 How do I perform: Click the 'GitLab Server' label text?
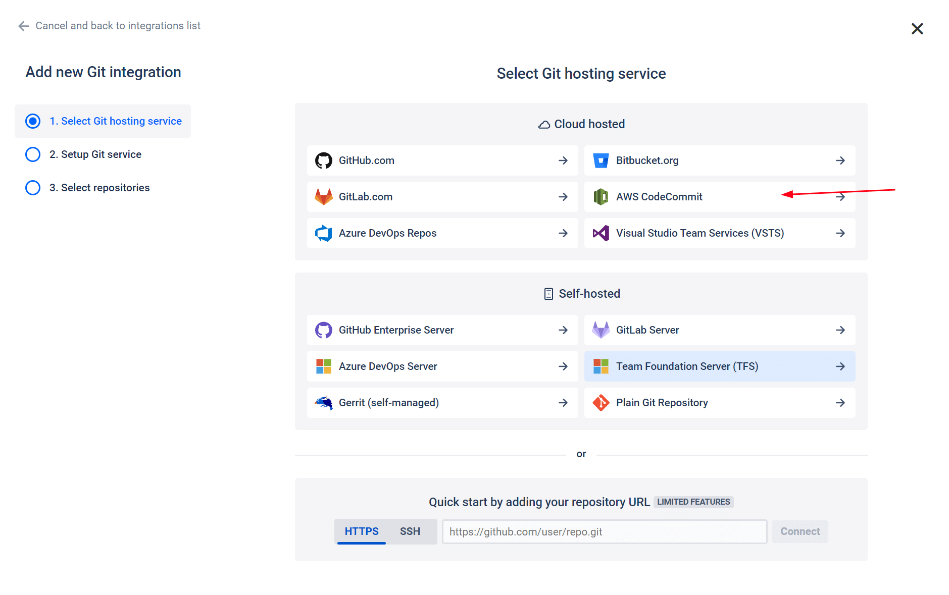647,330
